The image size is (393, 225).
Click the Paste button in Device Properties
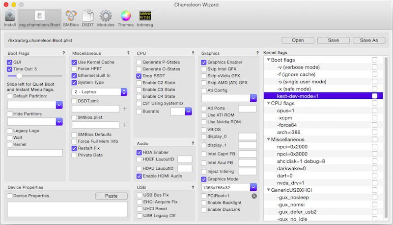[x=112, y=196]
